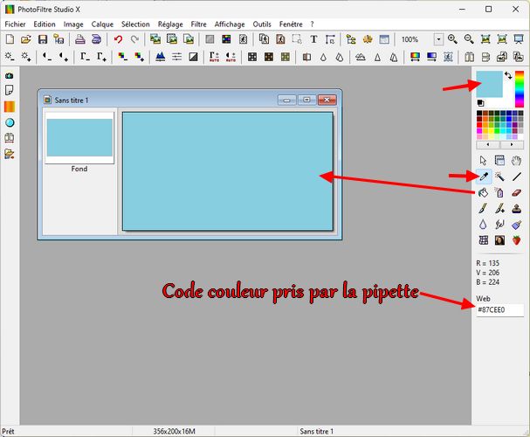Decrease contrast with the half-circle minus icon
530x437 pixels.
[x=47, y=57]
